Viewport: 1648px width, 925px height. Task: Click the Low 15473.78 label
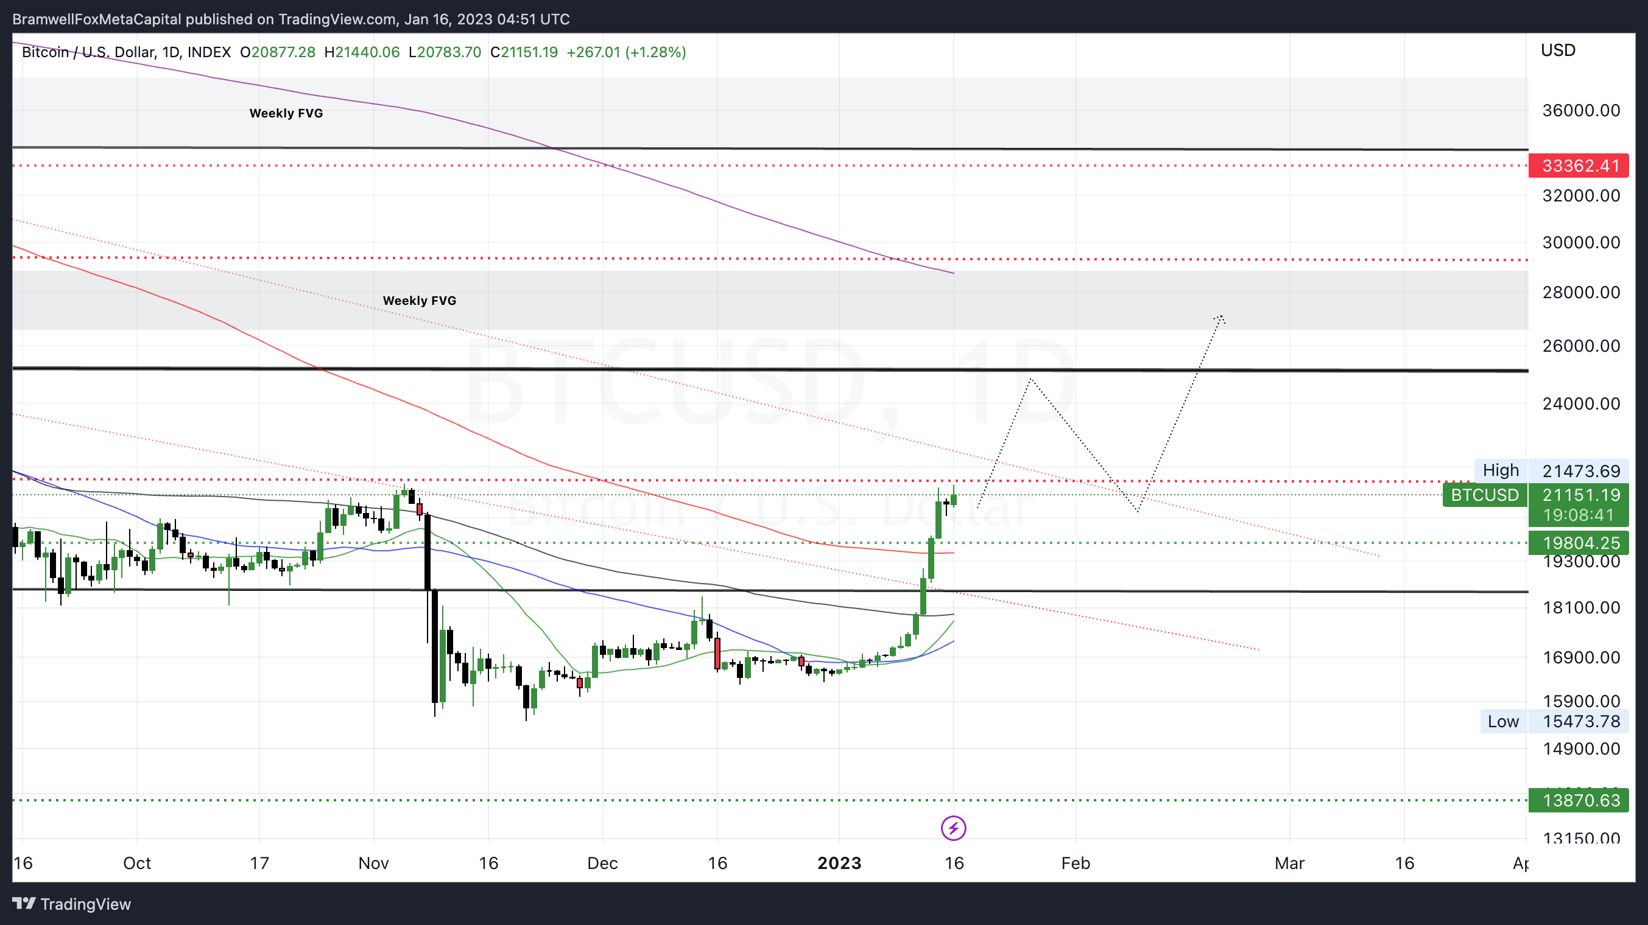1554,721
